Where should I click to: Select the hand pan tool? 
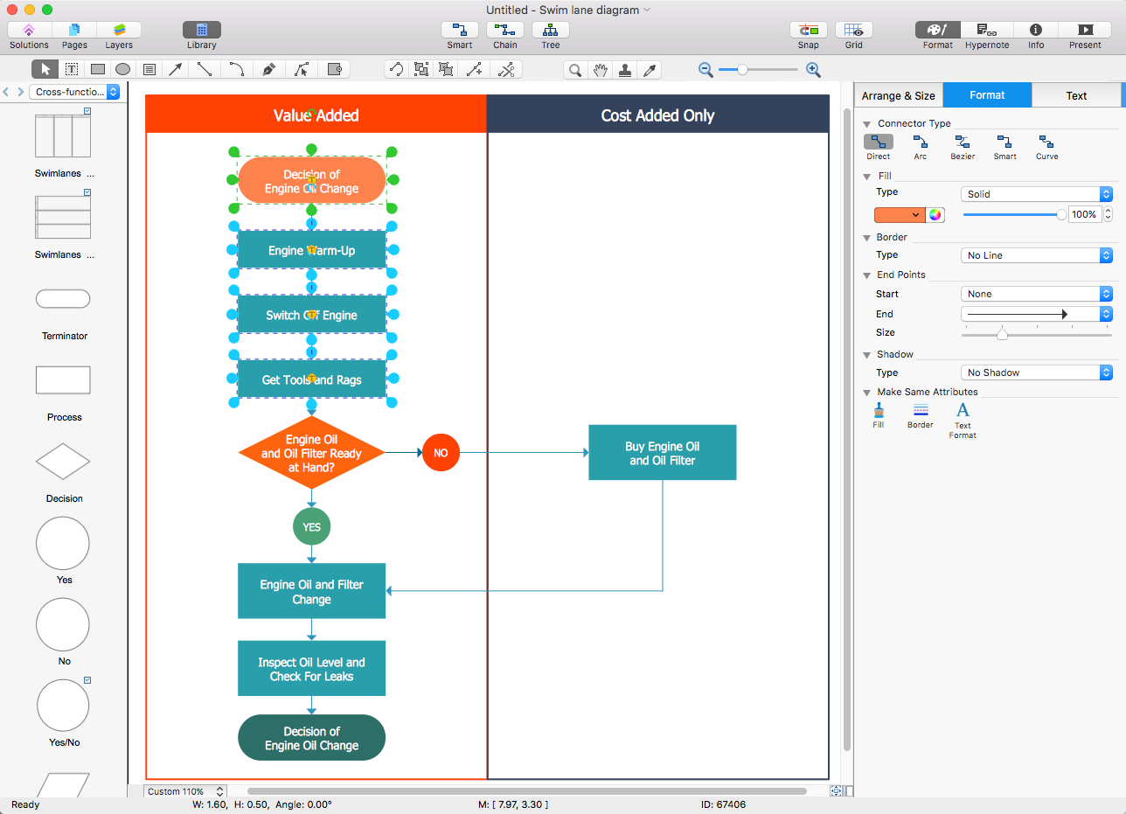point(601,70)
